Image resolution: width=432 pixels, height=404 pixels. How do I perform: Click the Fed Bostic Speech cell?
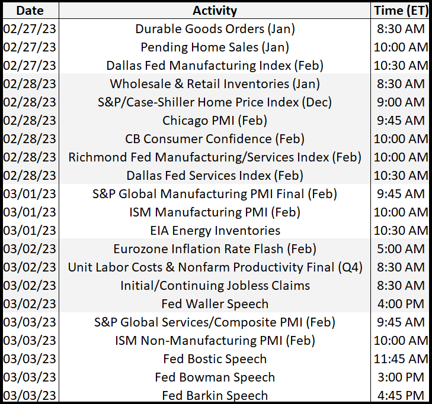pyautogui.click(x=215, y=359)
